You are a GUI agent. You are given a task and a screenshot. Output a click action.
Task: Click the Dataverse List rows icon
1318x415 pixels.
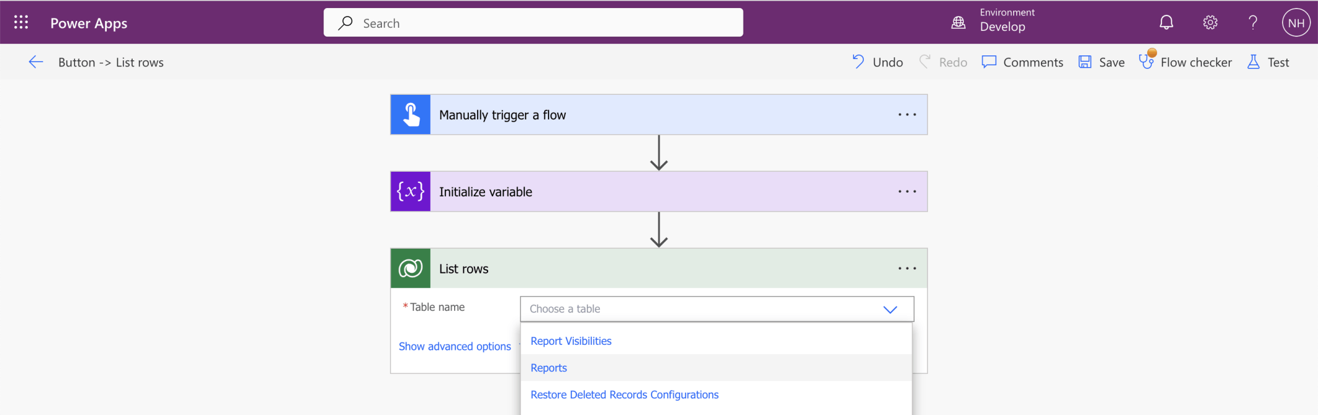[x=410, y=268]
